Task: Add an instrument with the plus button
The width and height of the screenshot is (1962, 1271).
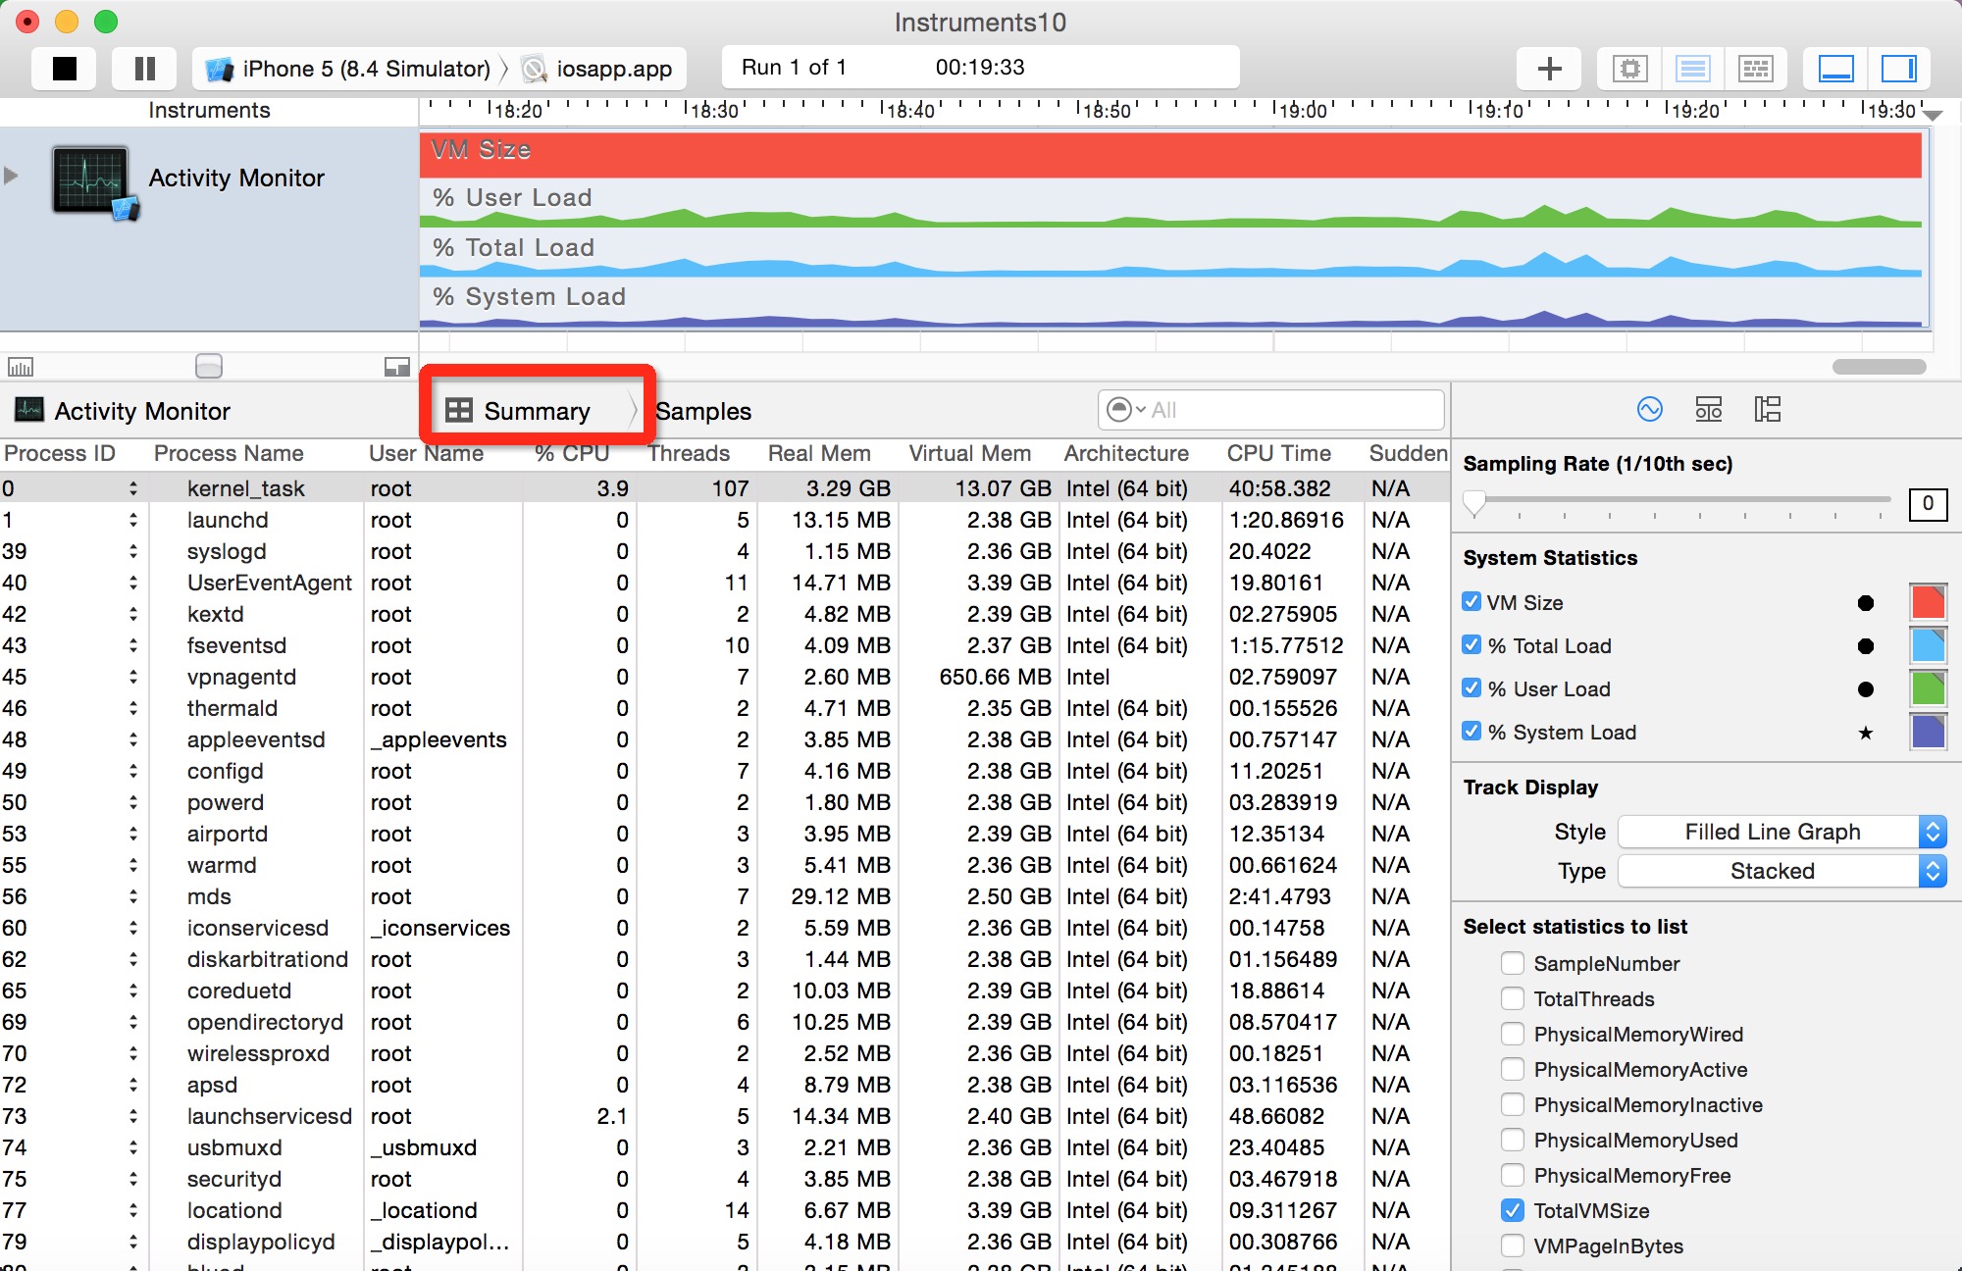Action: pyautogui.click(x=1549, y=69)
